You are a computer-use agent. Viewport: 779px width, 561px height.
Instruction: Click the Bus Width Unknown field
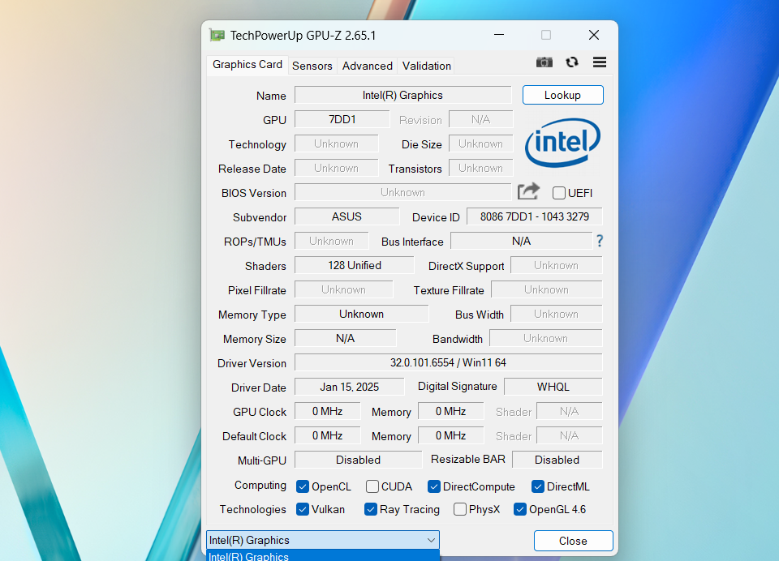point(557,314)
